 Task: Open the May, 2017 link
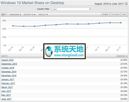coord(6,95)
